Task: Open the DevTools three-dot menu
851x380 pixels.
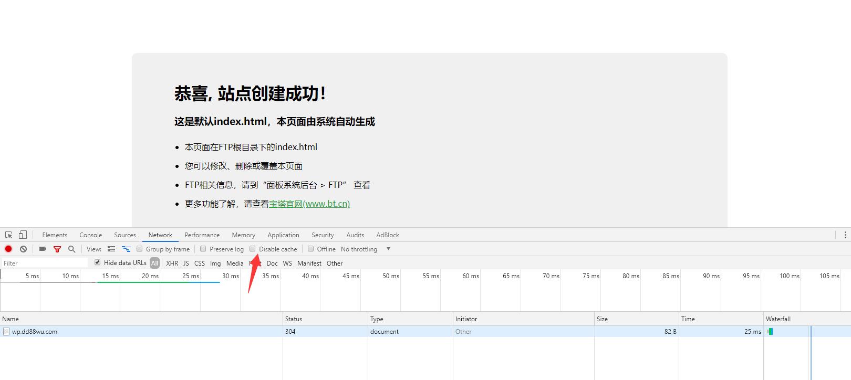Action: (845, 235)
